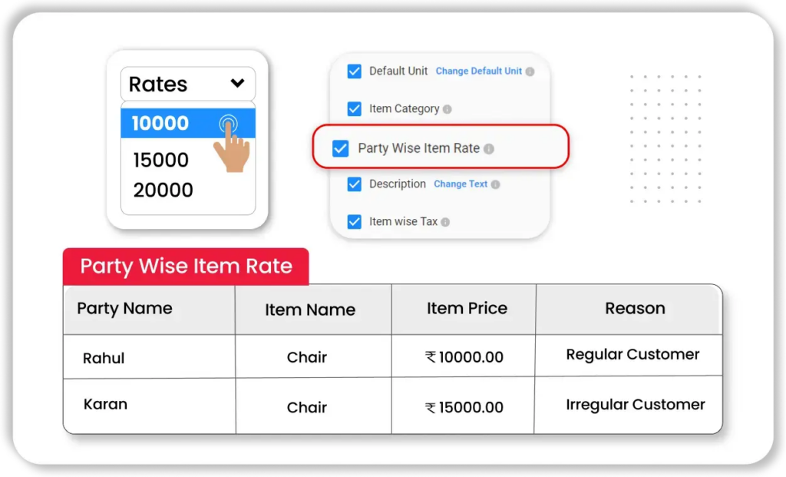Select 10000 from the Rates list

pos(161,124)
